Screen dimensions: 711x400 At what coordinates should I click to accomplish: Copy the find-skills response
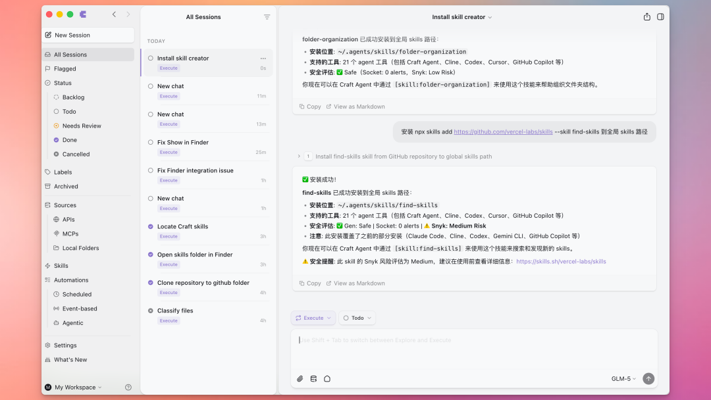310,283
